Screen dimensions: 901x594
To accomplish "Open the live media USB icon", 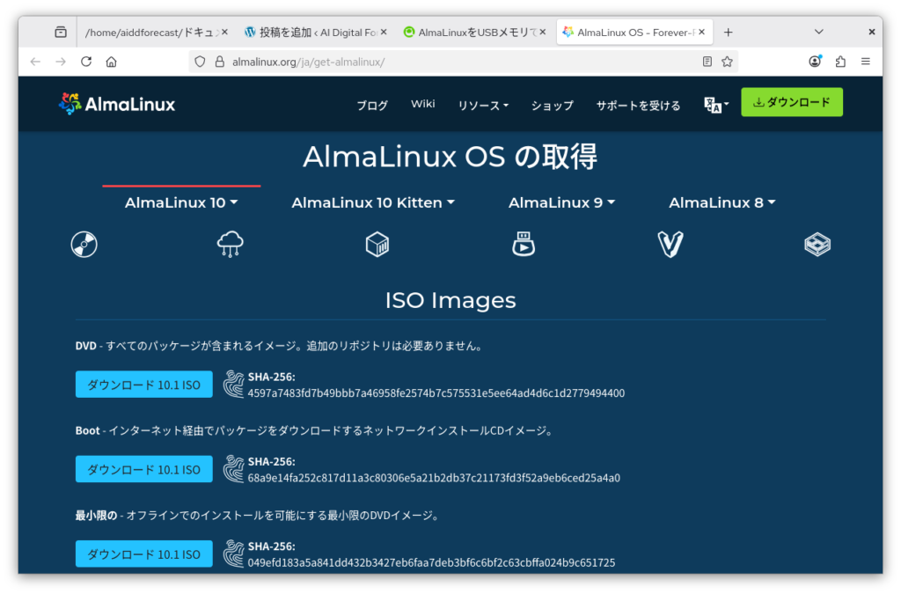I will coord(524,244).
